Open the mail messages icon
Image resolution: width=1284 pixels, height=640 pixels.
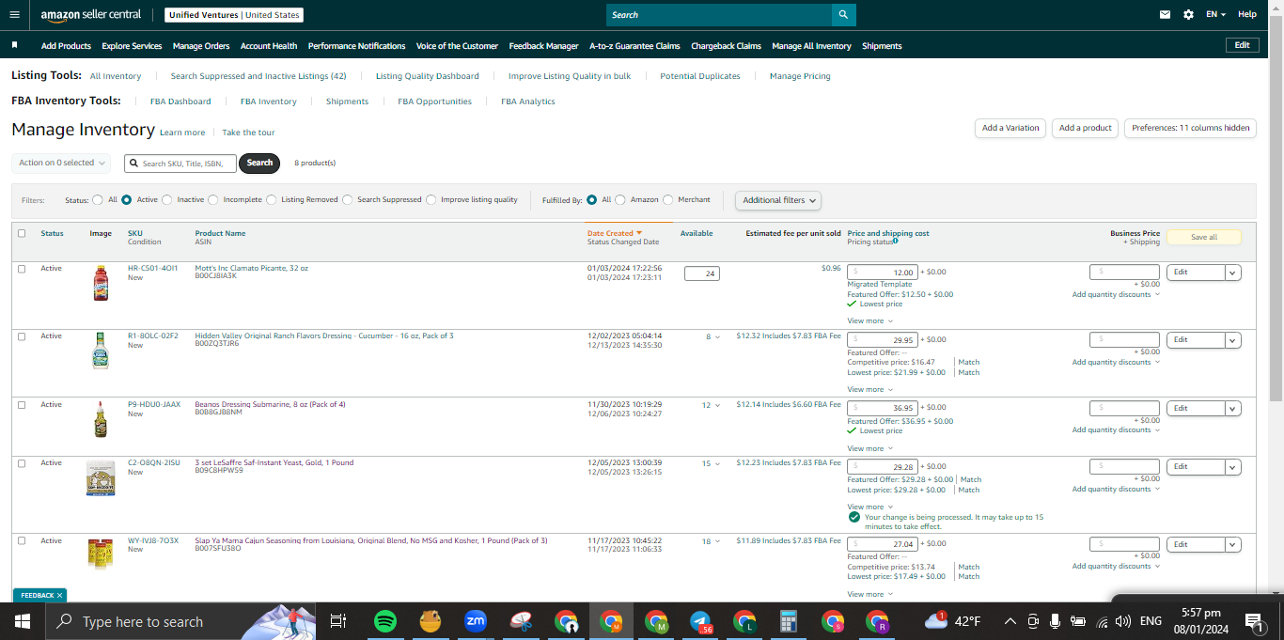pyautogui.click(x=1165, y=15)
